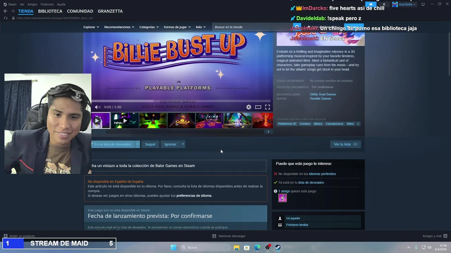This screenshot has height=253, width=451.
Task: Open Windows Start menu
Action: pos(173,247)
